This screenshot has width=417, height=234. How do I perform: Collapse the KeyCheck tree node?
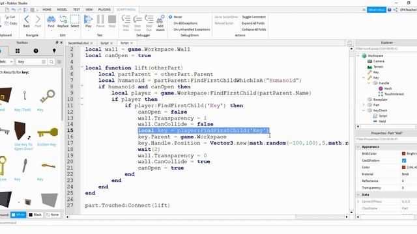(x=364, y=110)
